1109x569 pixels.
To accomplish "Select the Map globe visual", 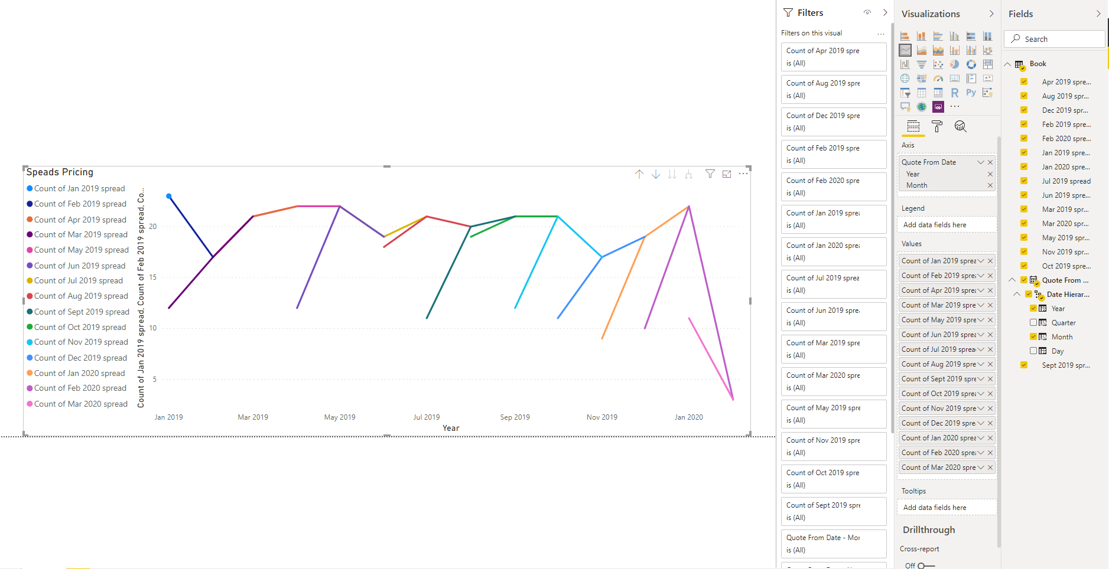I will pos(905,79).
